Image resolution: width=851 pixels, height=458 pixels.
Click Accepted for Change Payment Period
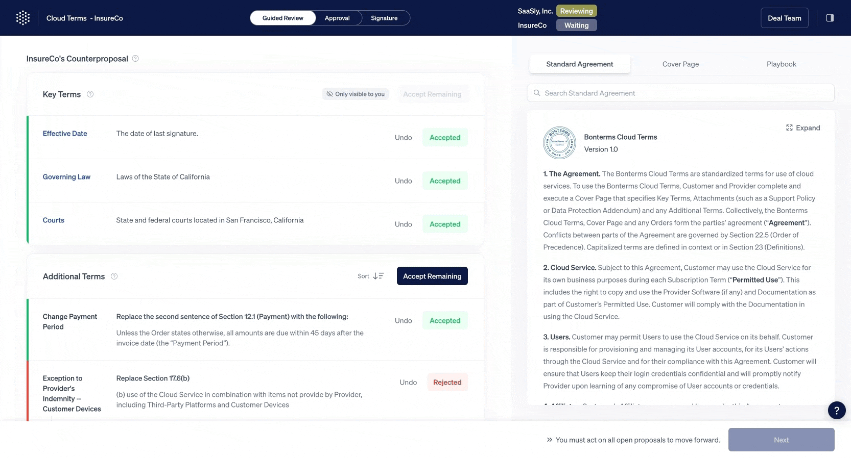coord(445,321)
